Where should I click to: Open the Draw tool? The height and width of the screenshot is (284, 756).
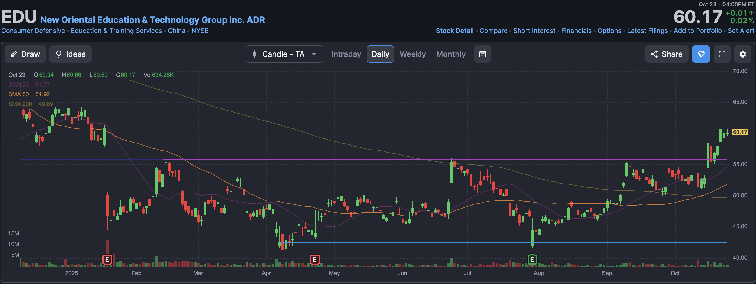pos(25,54)
